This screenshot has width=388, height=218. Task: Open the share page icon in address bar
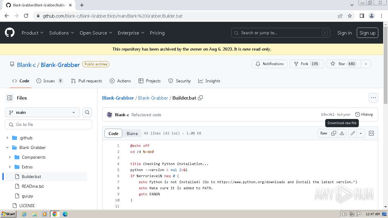point(340,16)
